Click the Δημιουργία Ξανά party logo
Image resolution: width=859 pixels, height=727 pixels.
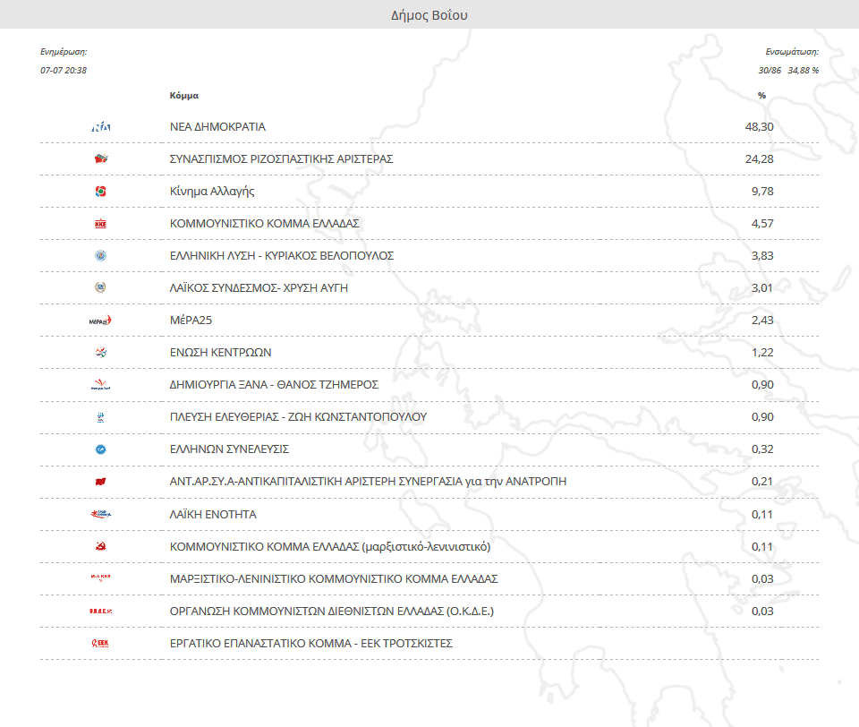101,384
